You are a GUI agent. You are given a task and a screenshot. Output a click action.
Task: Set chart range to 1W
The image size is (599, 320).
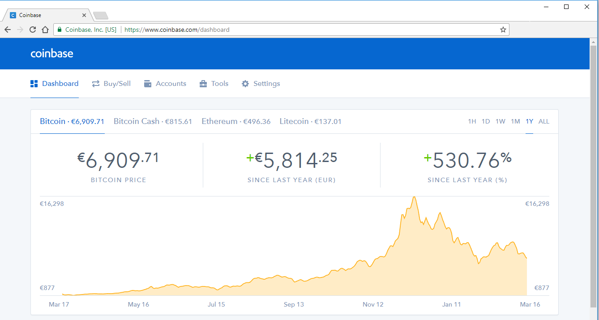pos(501,121)
